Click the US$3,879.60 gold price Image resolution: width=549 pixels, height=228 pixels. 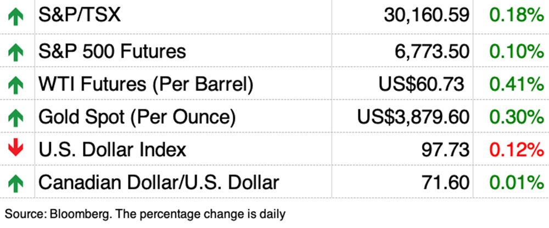click(413, 117)
